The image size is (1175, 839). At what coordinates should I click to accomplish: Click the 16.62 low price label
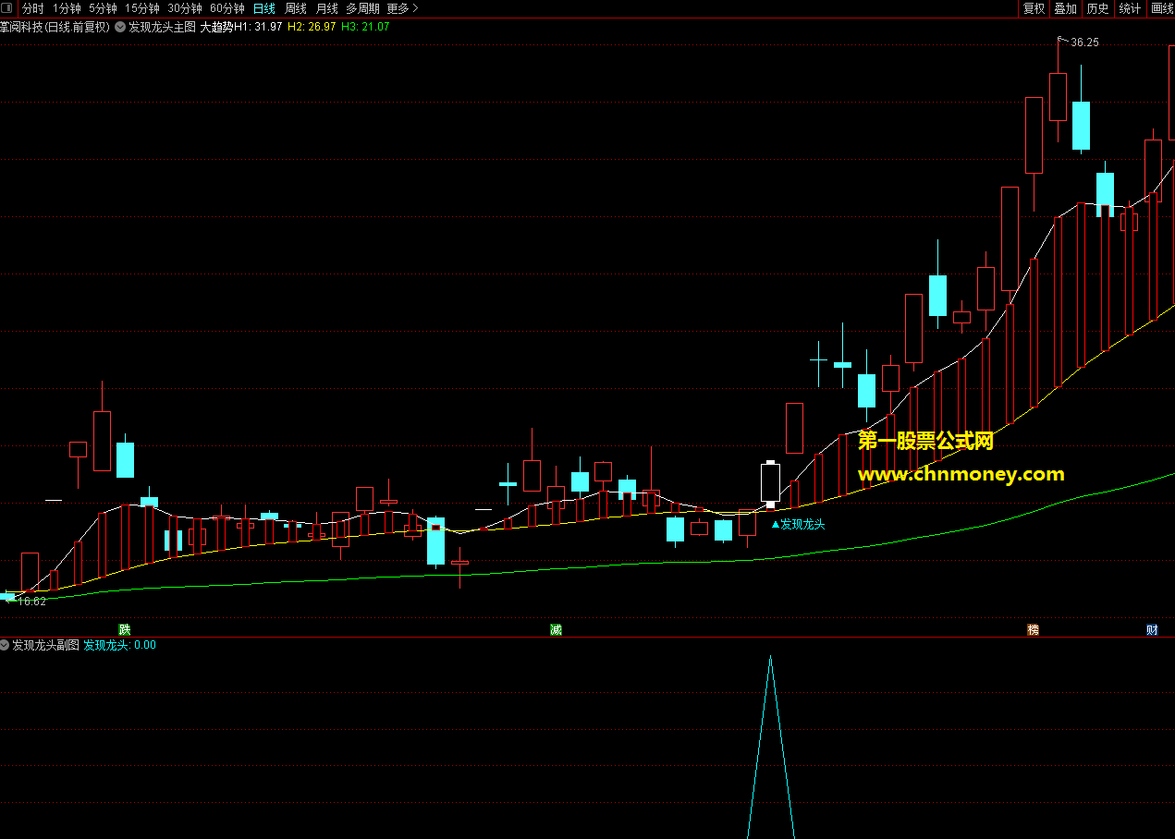[31, 602]
